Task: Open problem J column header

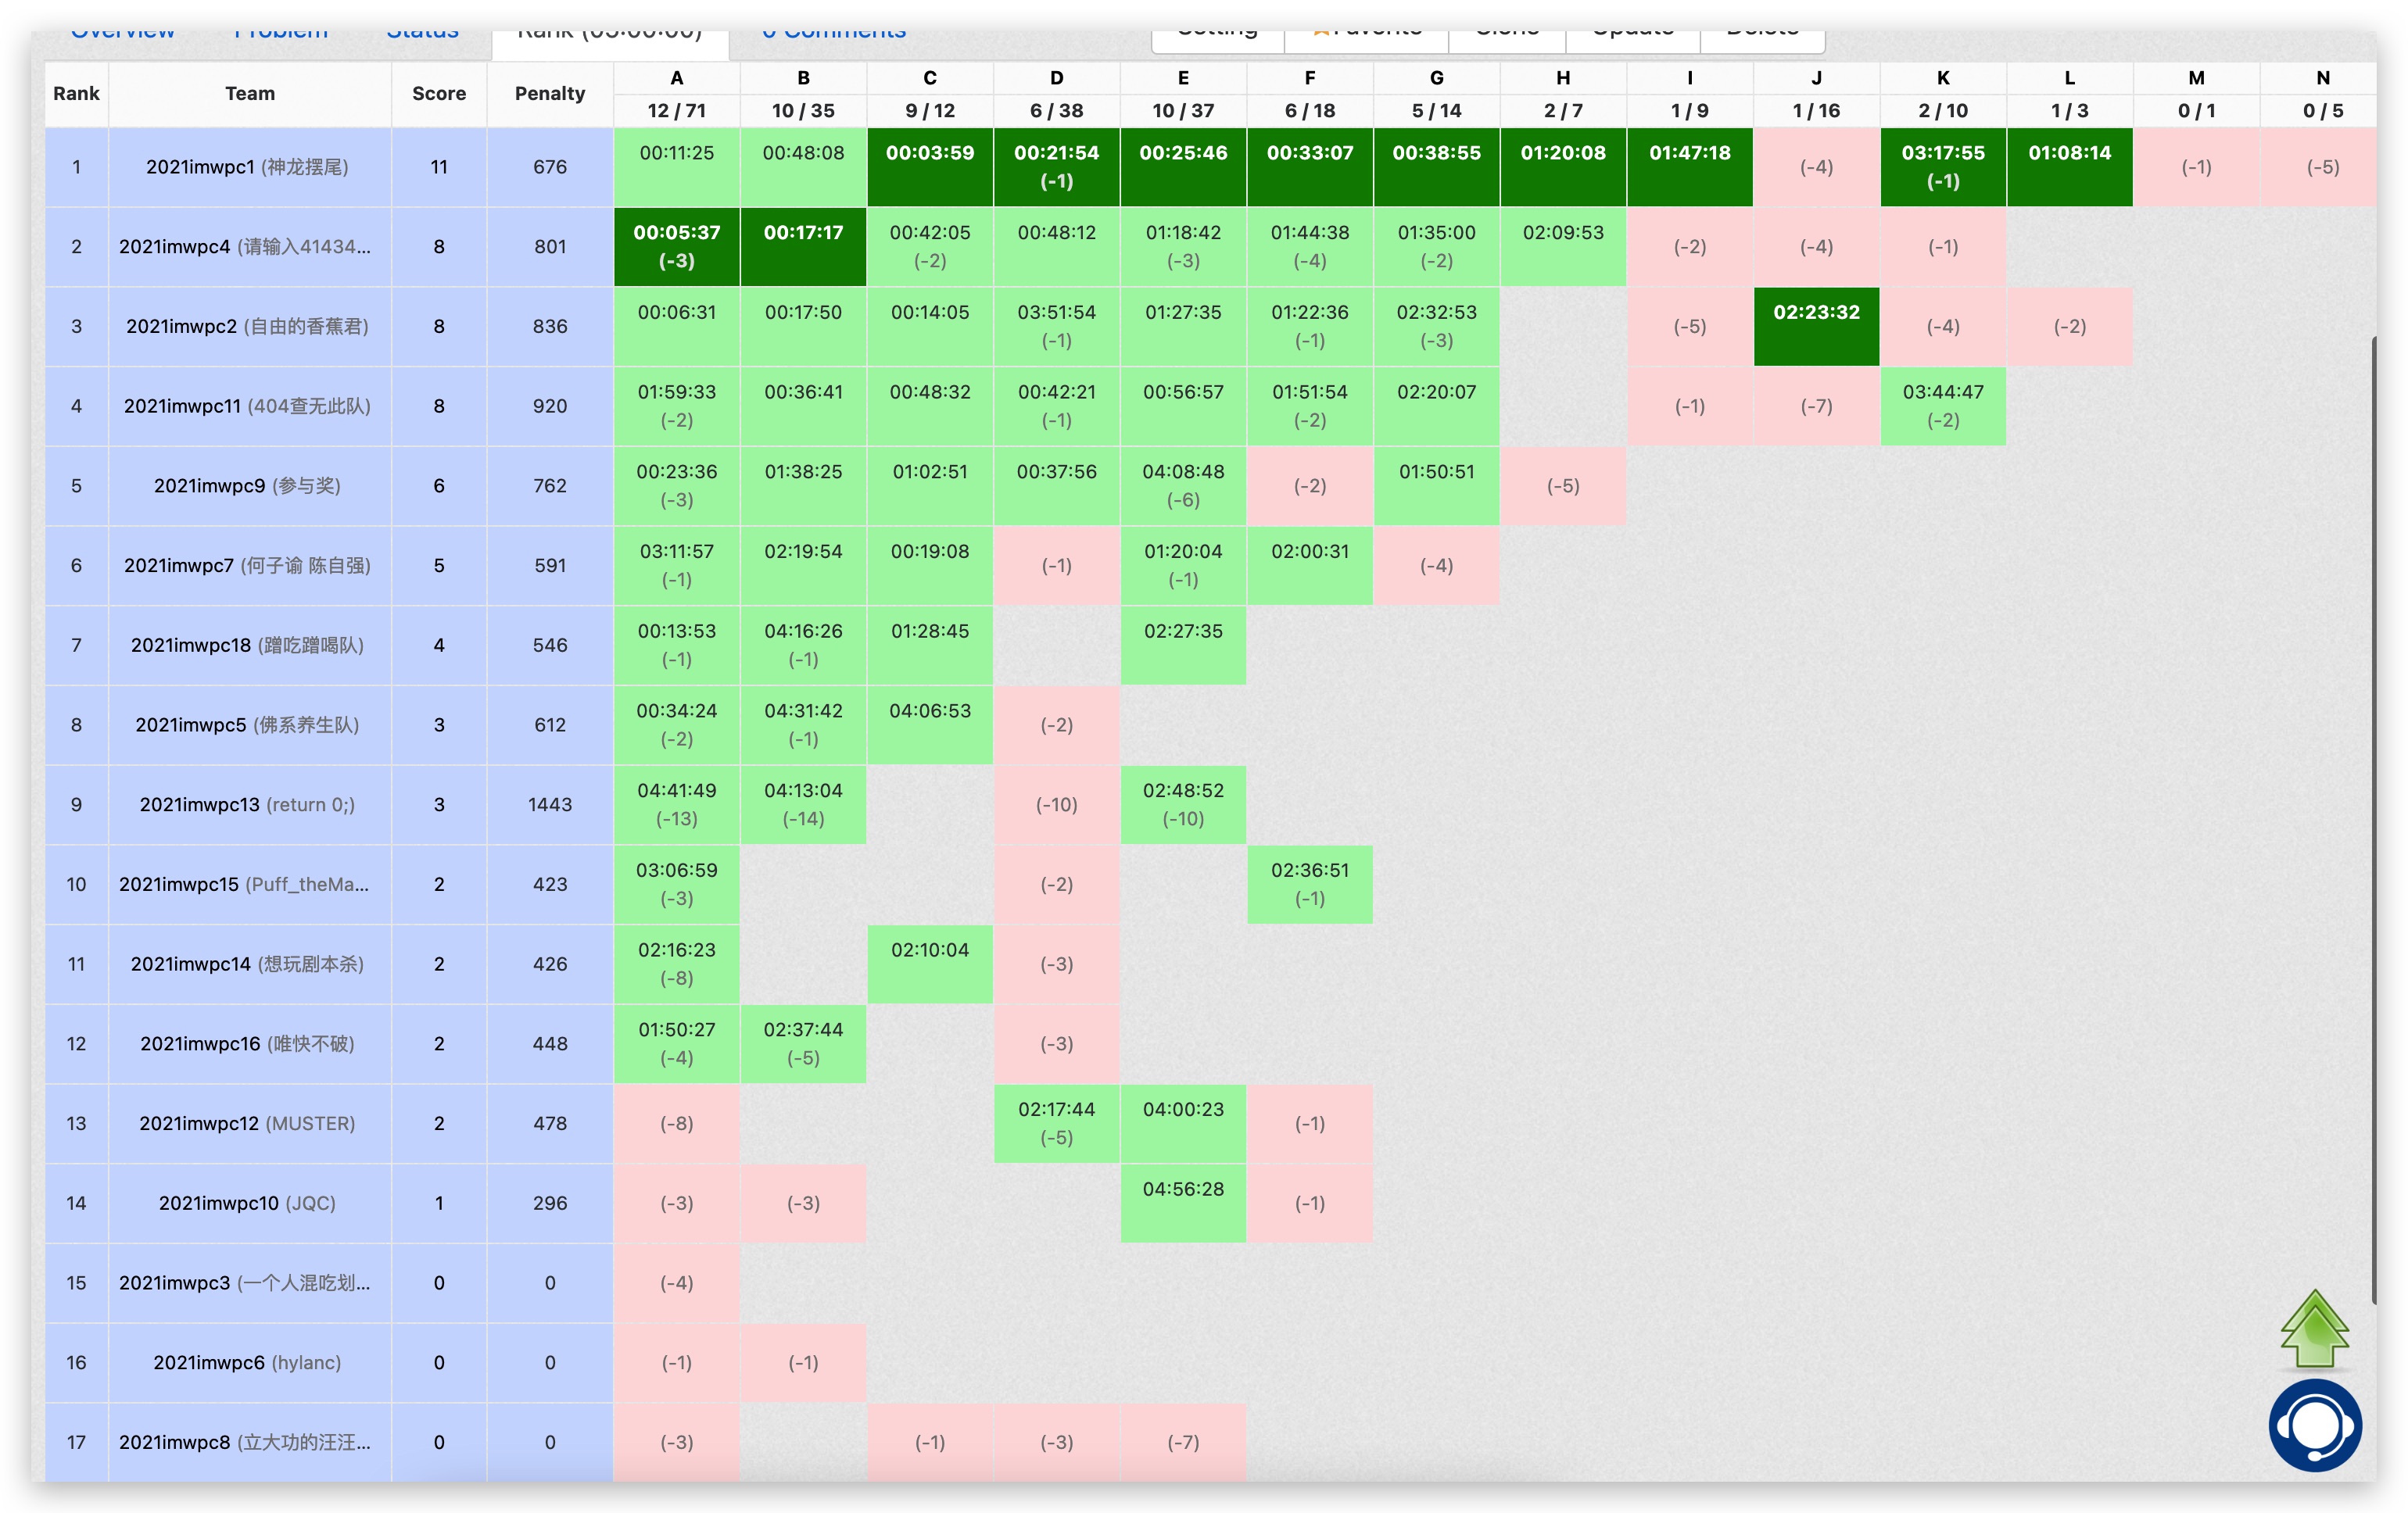Action: 1816,78
